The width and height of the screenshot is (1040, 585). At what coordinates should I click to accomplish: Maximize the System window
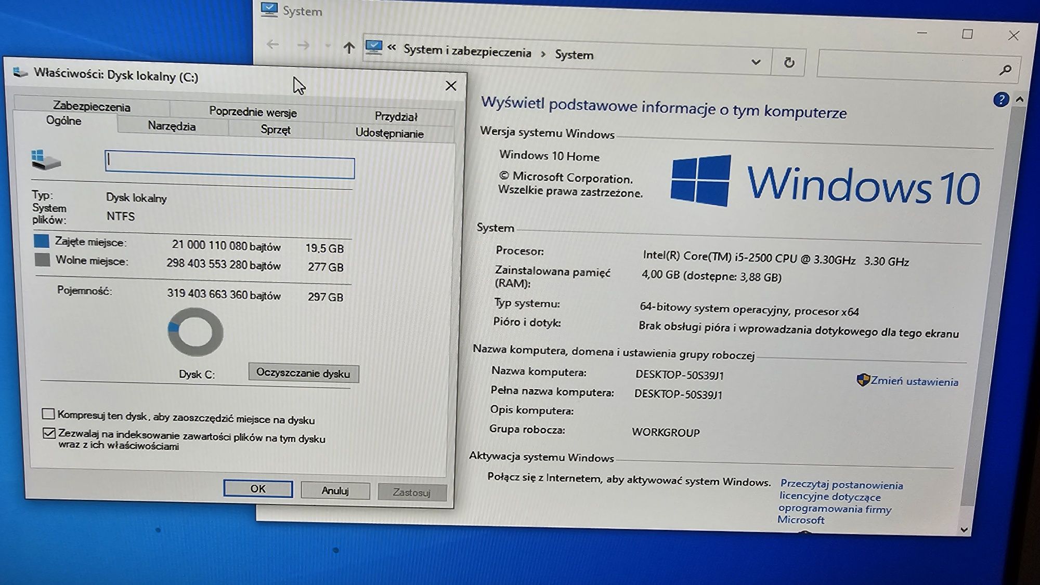click(x=967, y=34)
